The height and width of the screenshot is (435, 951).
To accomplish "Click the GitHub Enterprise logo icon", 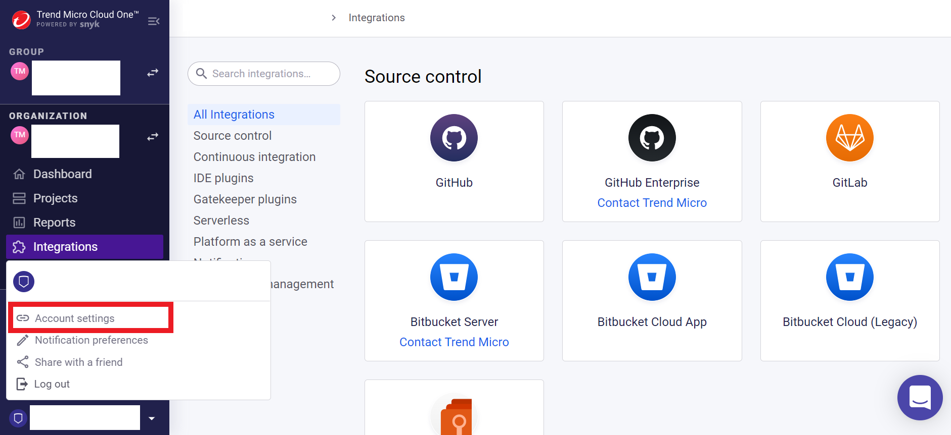I will [x=652, y=138].
